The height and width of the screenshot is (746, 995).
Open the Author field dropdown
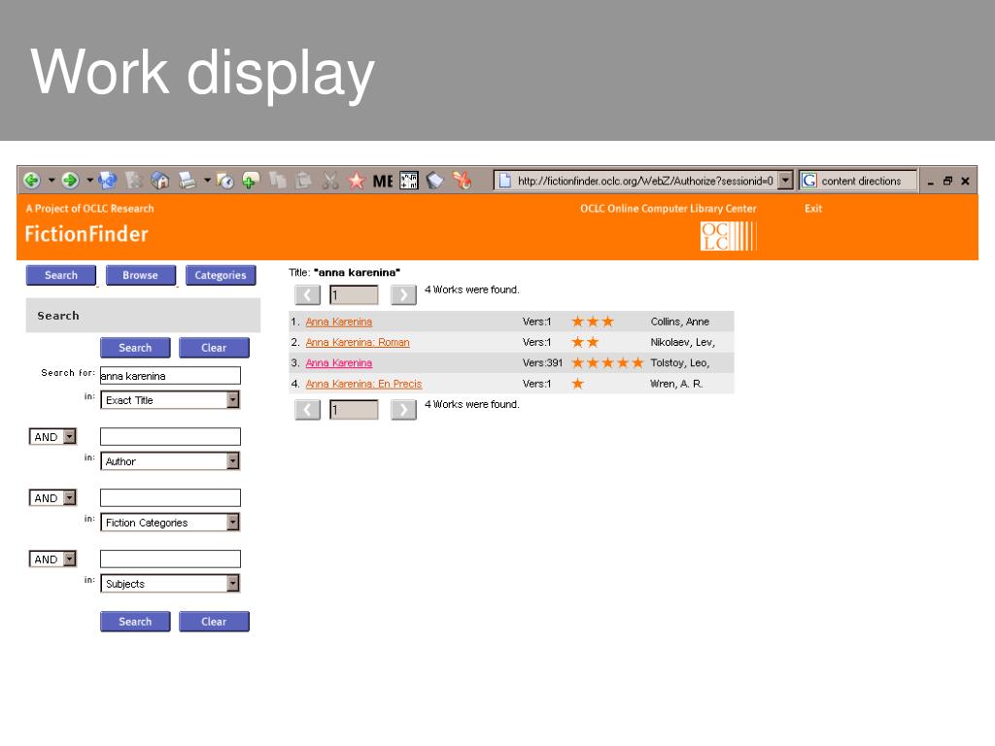point(170,461)
